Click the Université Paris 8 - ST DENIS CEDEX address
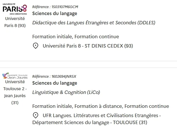The width and height of the screenshot is (177, 136). point(88,46)
